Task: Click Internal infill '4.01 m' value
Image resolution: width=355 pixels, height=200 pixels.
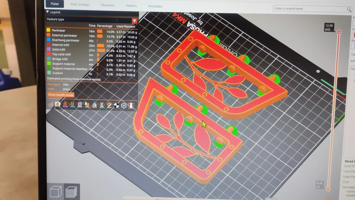Action: click(121, 46)
